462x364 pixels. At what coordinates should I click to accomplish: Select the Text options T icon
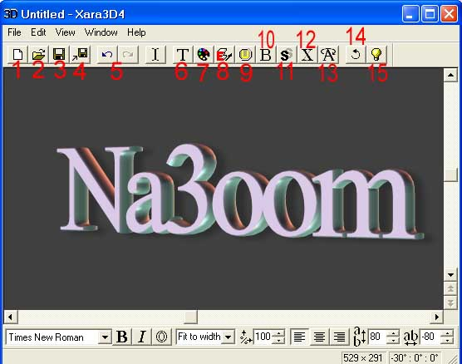pyautogui.click(x=183, y=55)
